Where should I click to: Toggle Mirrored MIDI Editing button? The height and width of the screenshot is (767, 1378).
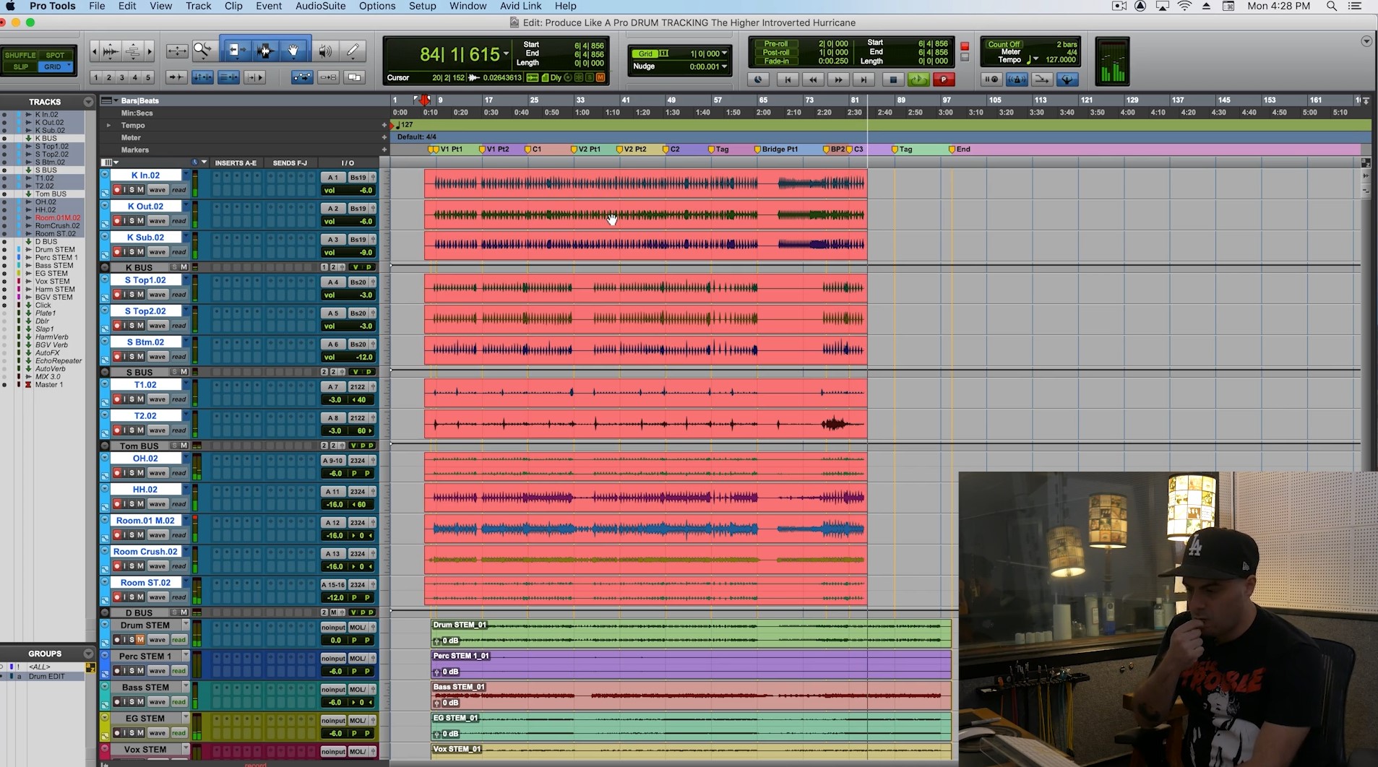(328, 77)
